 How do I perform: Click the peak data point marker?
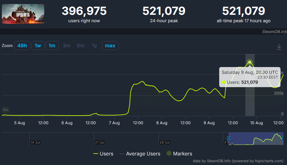coord(250,63)
